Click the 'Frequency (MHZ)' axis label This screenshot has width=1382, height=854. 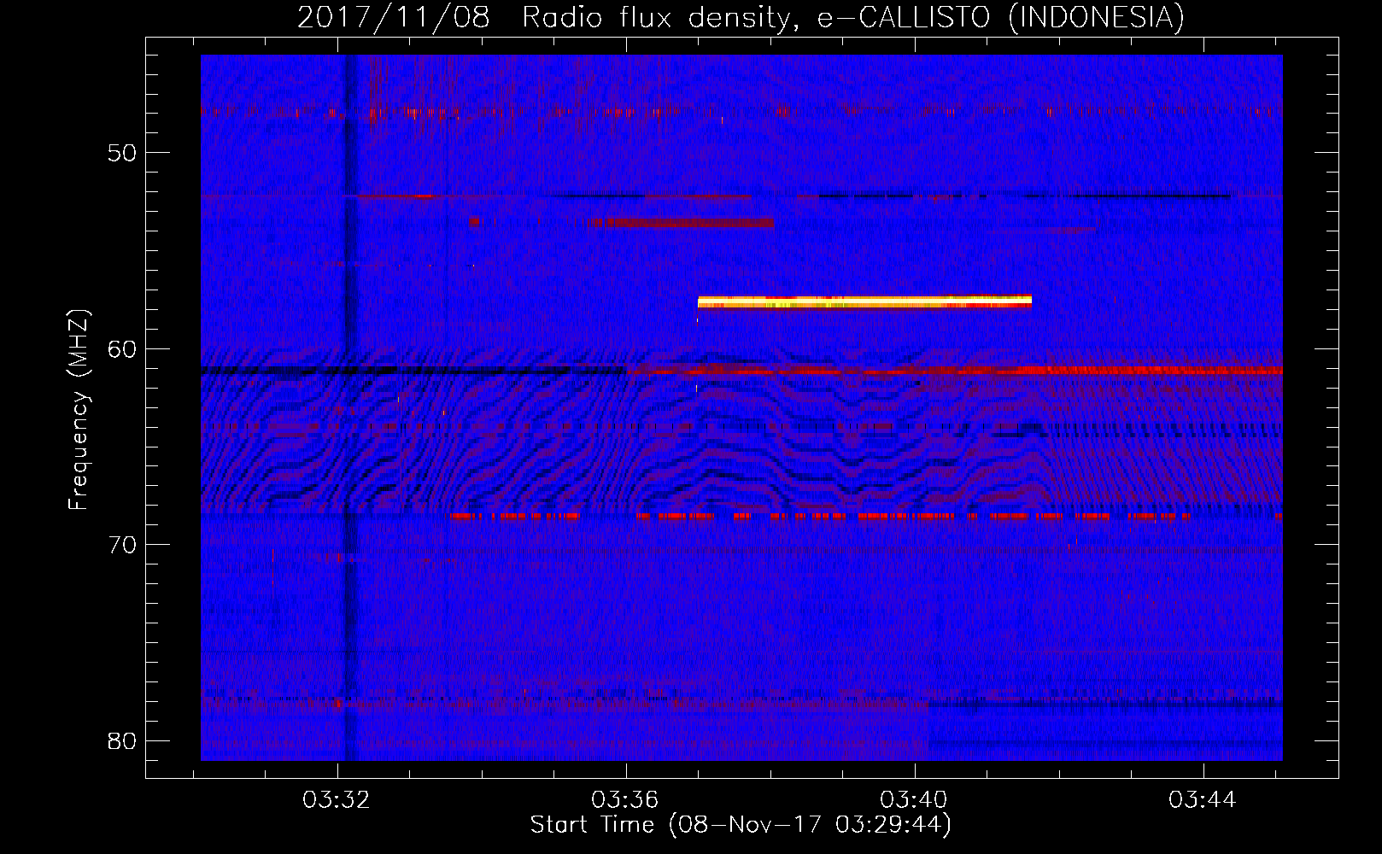(x=78, y=410)
